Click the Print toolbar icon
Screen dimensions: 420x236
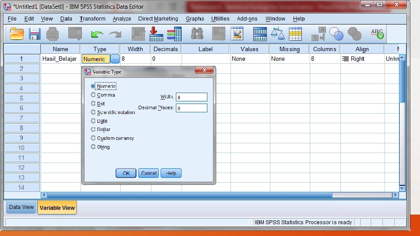pyautogui.click(x=52, y=34)
